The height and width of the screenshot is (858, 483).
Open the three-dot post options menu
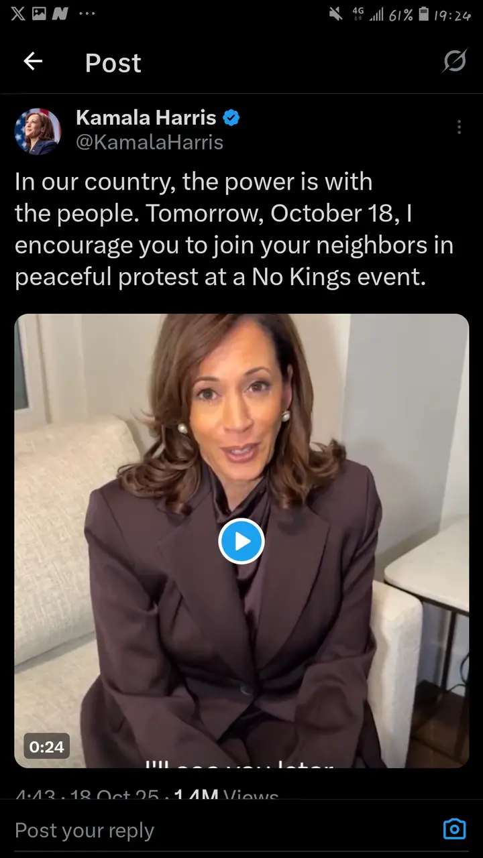coord(459,127)
